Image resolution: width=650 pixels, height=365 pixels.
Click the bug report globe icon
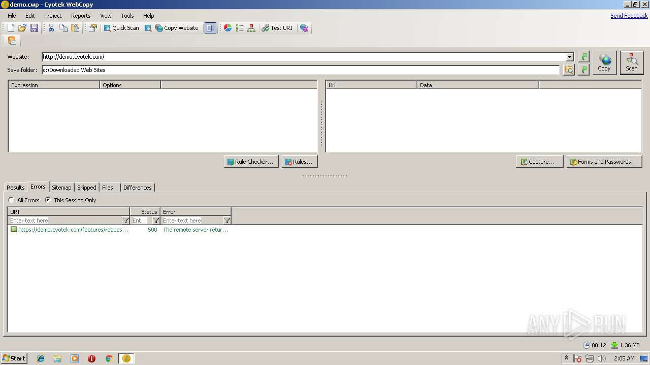pos(304,28)
